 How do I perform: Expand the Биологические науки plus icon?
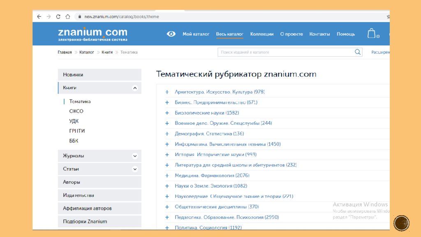167,113
